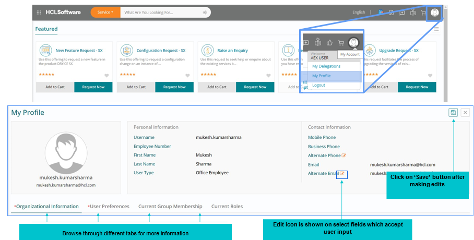This screenshot has height=240, width=474.
Task: Switch to list view icon beside Featured
Action: (x=436, y=29)
